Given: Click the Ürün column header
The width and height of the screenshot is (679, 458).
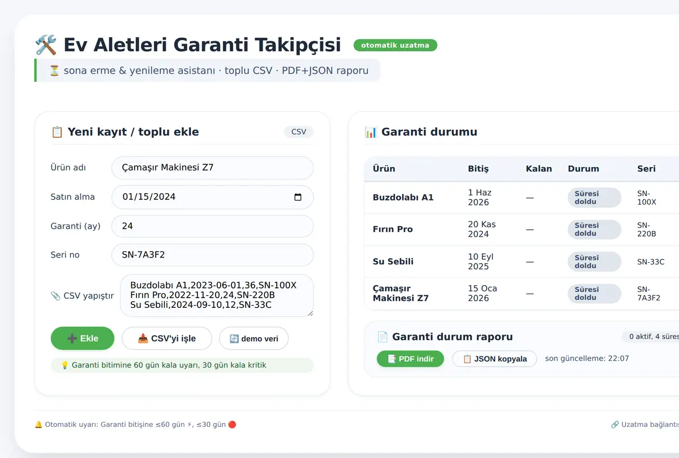Looking at the screenshot, I should 384,168.
